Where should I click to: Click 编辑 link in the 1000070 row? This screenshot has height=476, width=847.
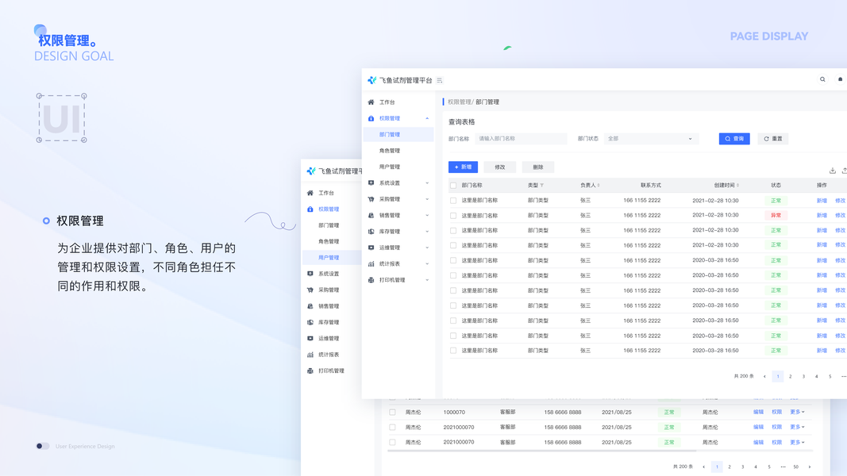(x=758, y=412)
